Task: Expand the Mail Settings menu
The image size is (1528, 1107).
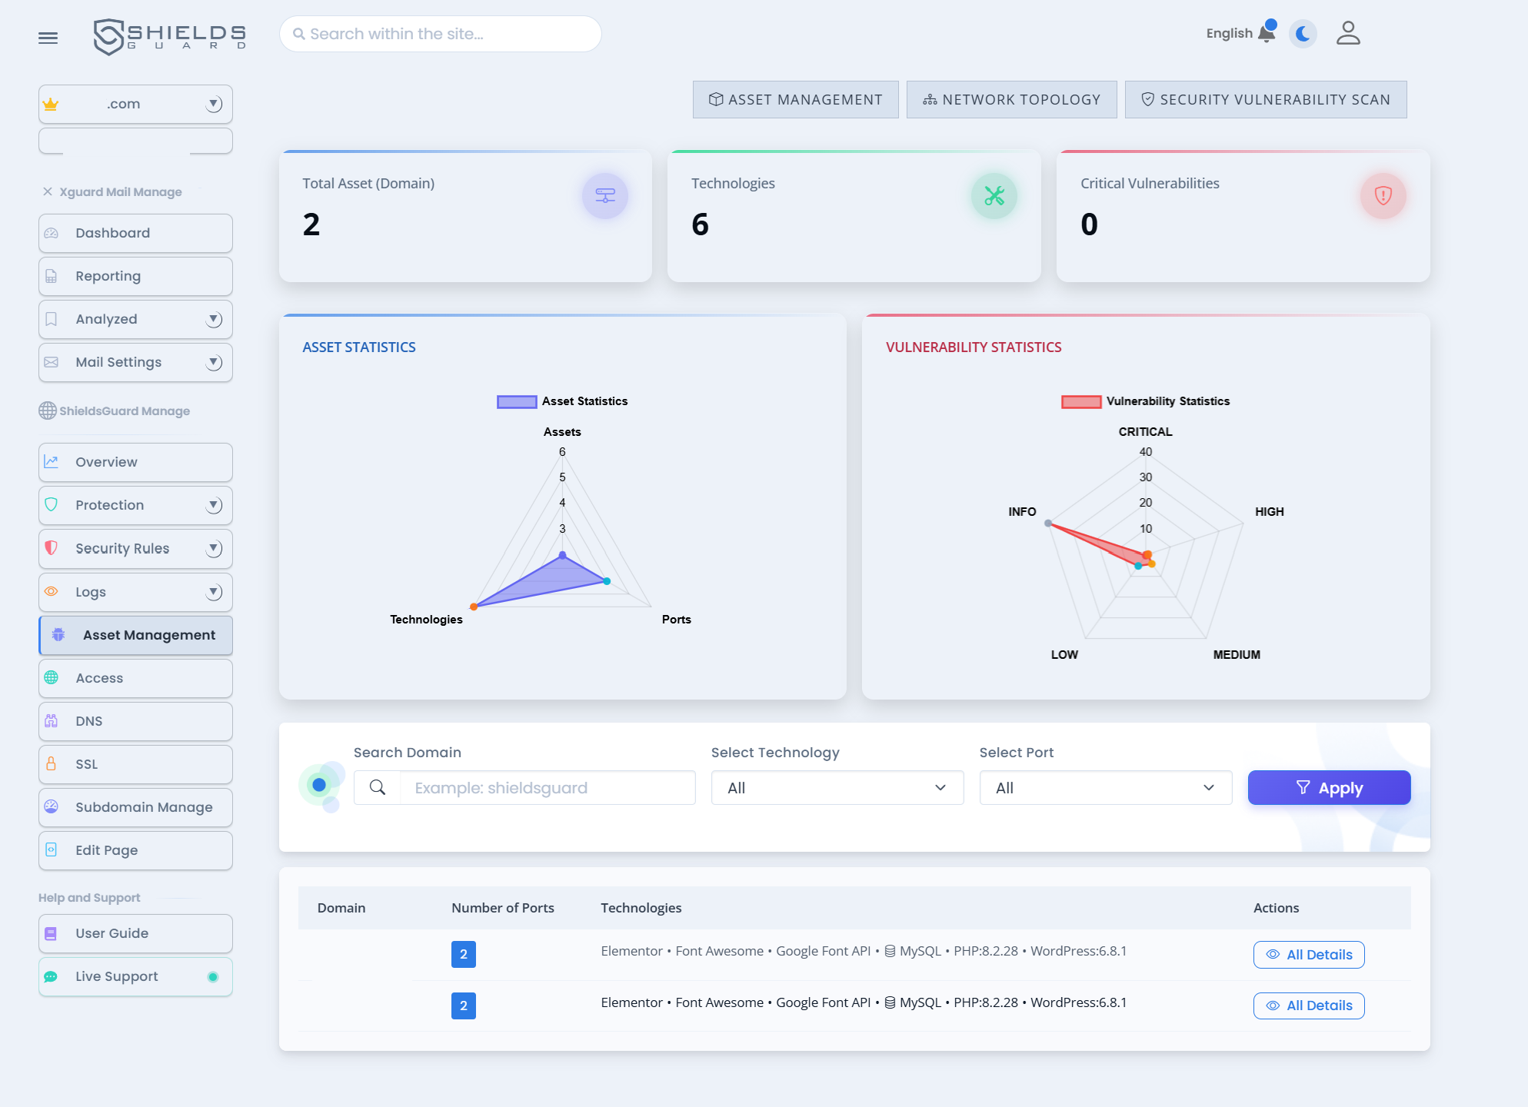Action: [x=135, y=362]
